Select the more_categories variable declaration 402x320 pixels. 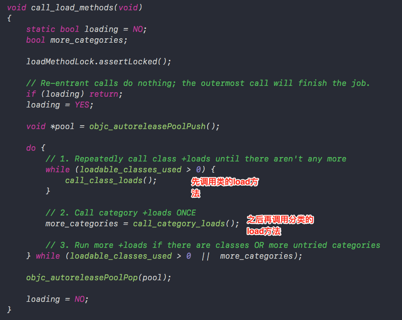pyautogui.click(x=77, y=40)
